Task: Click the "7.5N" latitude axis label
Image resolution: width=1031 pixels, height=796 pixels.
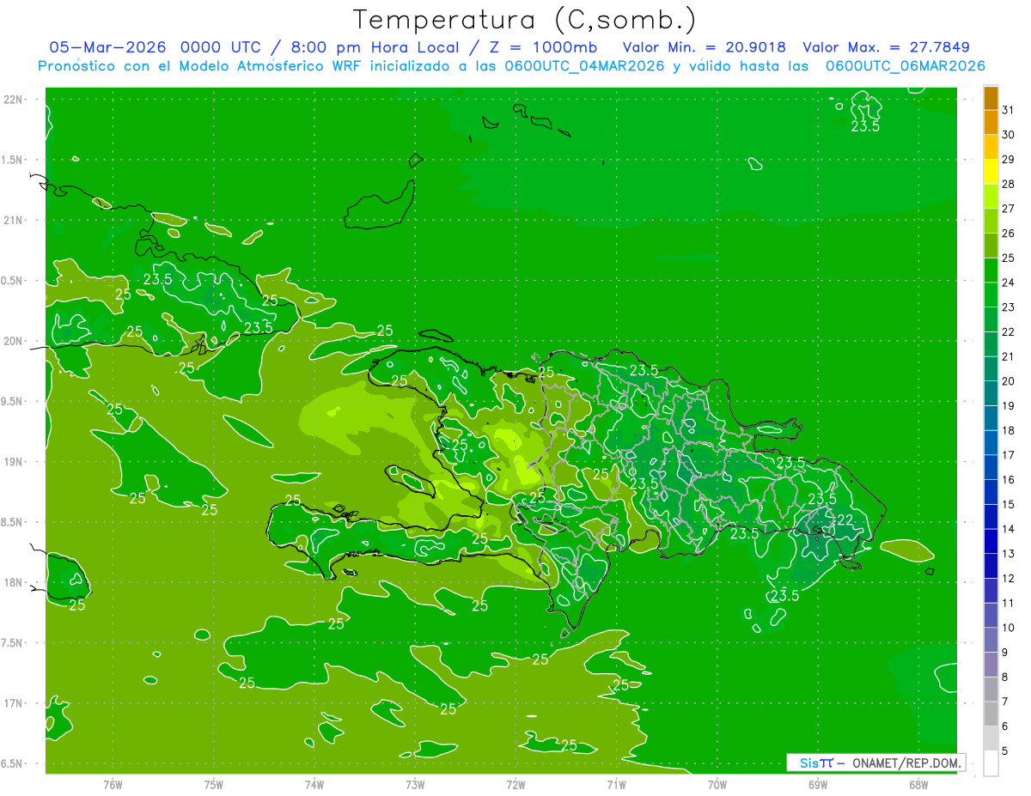Action: pos(13,643)
